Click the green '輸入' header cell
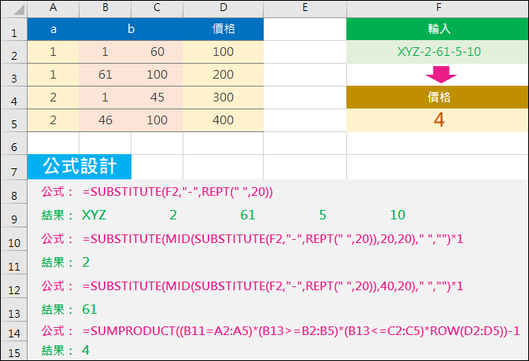This screenshot has height=361, width=529. point(438,29)
